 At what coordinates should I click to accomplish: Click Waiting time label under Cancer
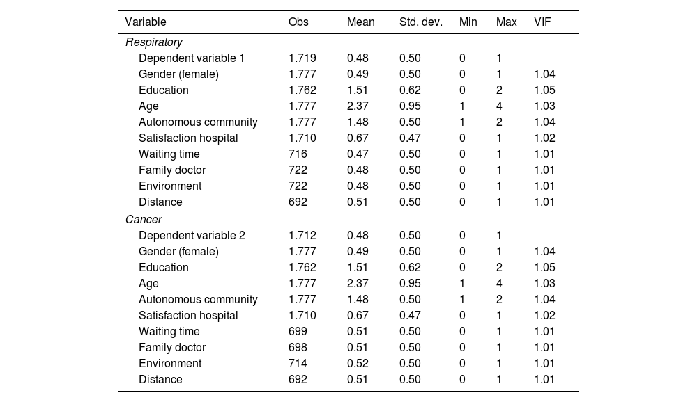[169, 332]
